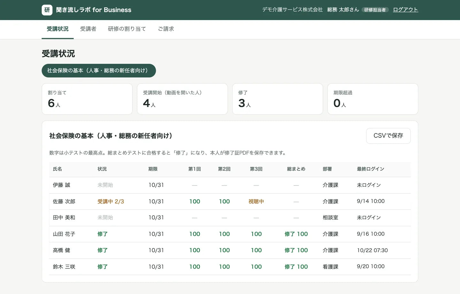Click the name 田中 美和
Image resolution: width=460 pixels, height=294 pixels.
click(x=64, y=217)
